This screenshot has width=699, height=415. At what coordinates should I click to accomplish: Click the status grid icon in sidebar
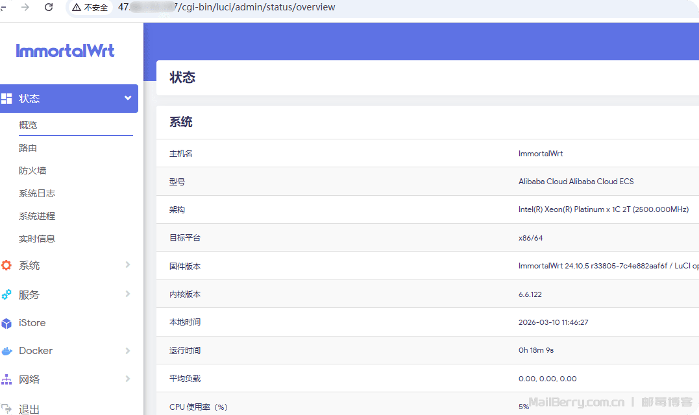[6, 99]
